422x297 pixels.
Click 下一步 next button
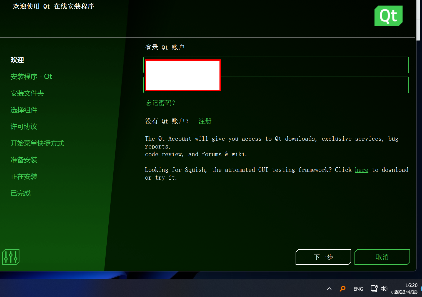pyautogui.click(x=323, y=257)
